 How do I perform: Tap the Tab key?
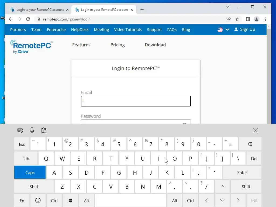(x=26, y=158)
